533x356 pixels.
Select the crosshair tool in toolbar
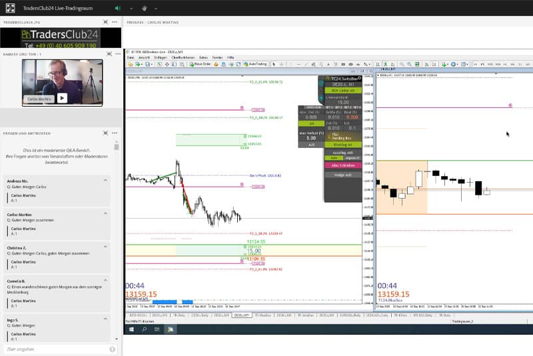point(281,64)
